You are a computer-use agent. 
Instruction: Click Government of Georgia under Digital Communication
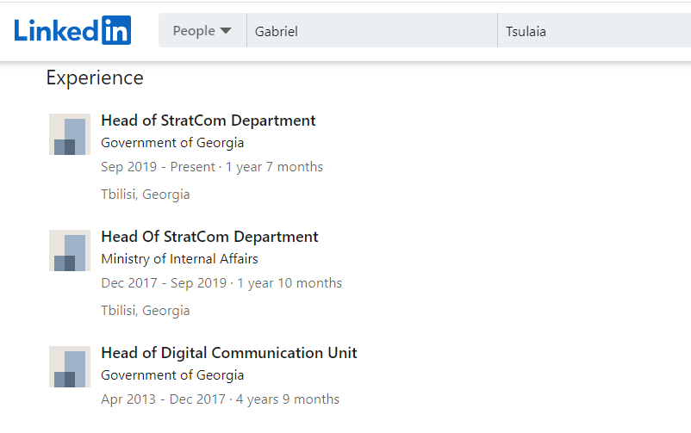(172, 375)
